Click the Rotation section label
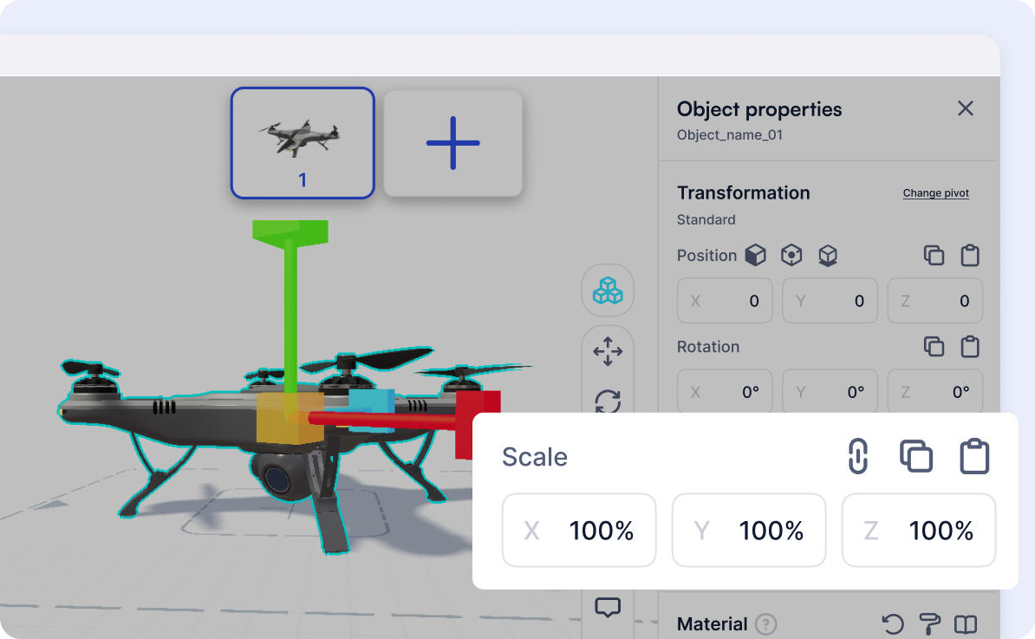1035x639 pixels. pyautogui.click(x=707, y=347)
